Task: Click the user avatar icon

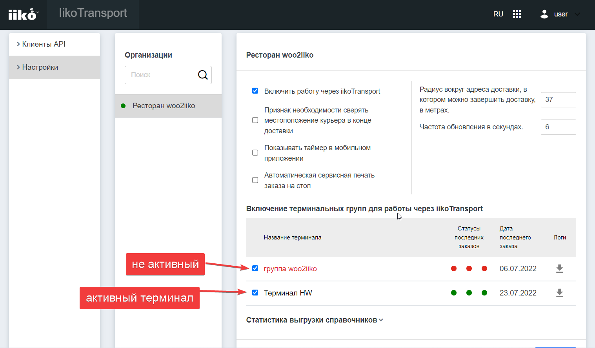Action: click(x=544, y=14)
